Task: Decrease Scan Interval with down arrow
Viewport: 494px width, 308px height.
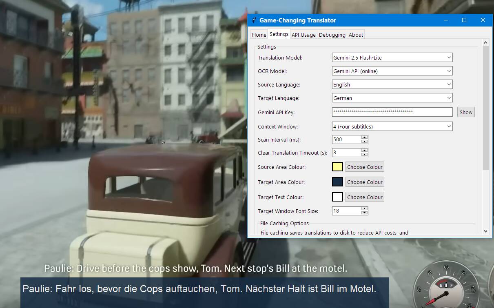Action: [365, 142]
